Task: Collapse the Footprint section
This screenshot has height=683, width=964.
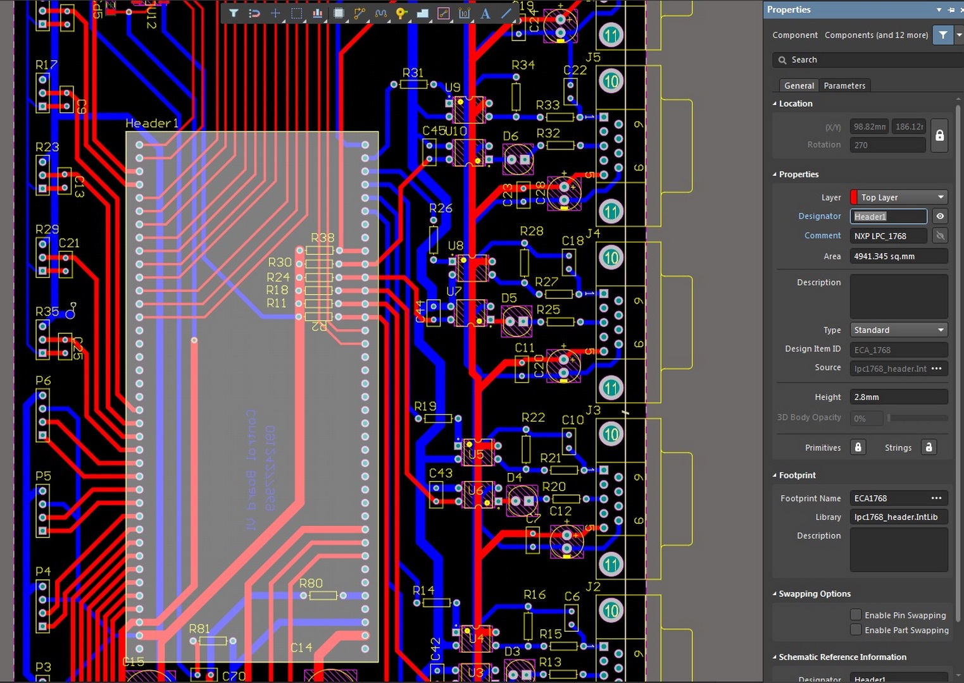Action: tap(775, 476)
